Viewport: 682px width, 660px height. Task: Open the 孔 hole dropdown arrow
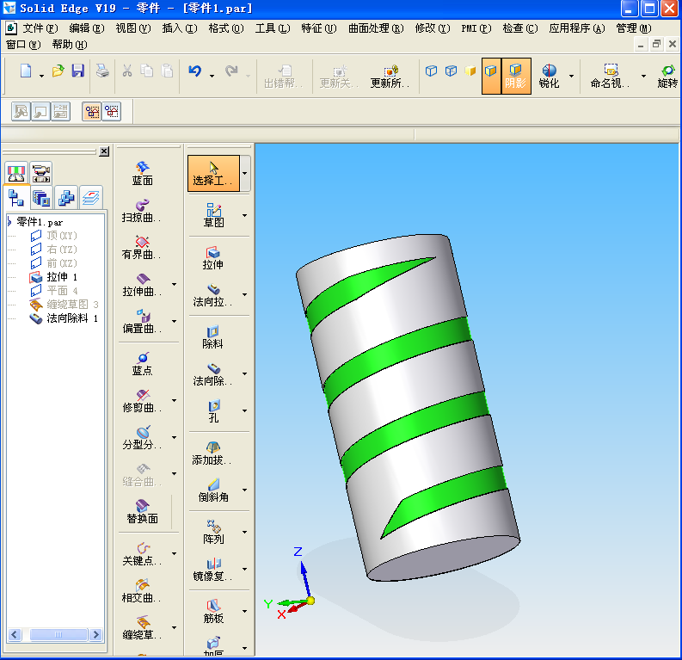click(245, 410)
